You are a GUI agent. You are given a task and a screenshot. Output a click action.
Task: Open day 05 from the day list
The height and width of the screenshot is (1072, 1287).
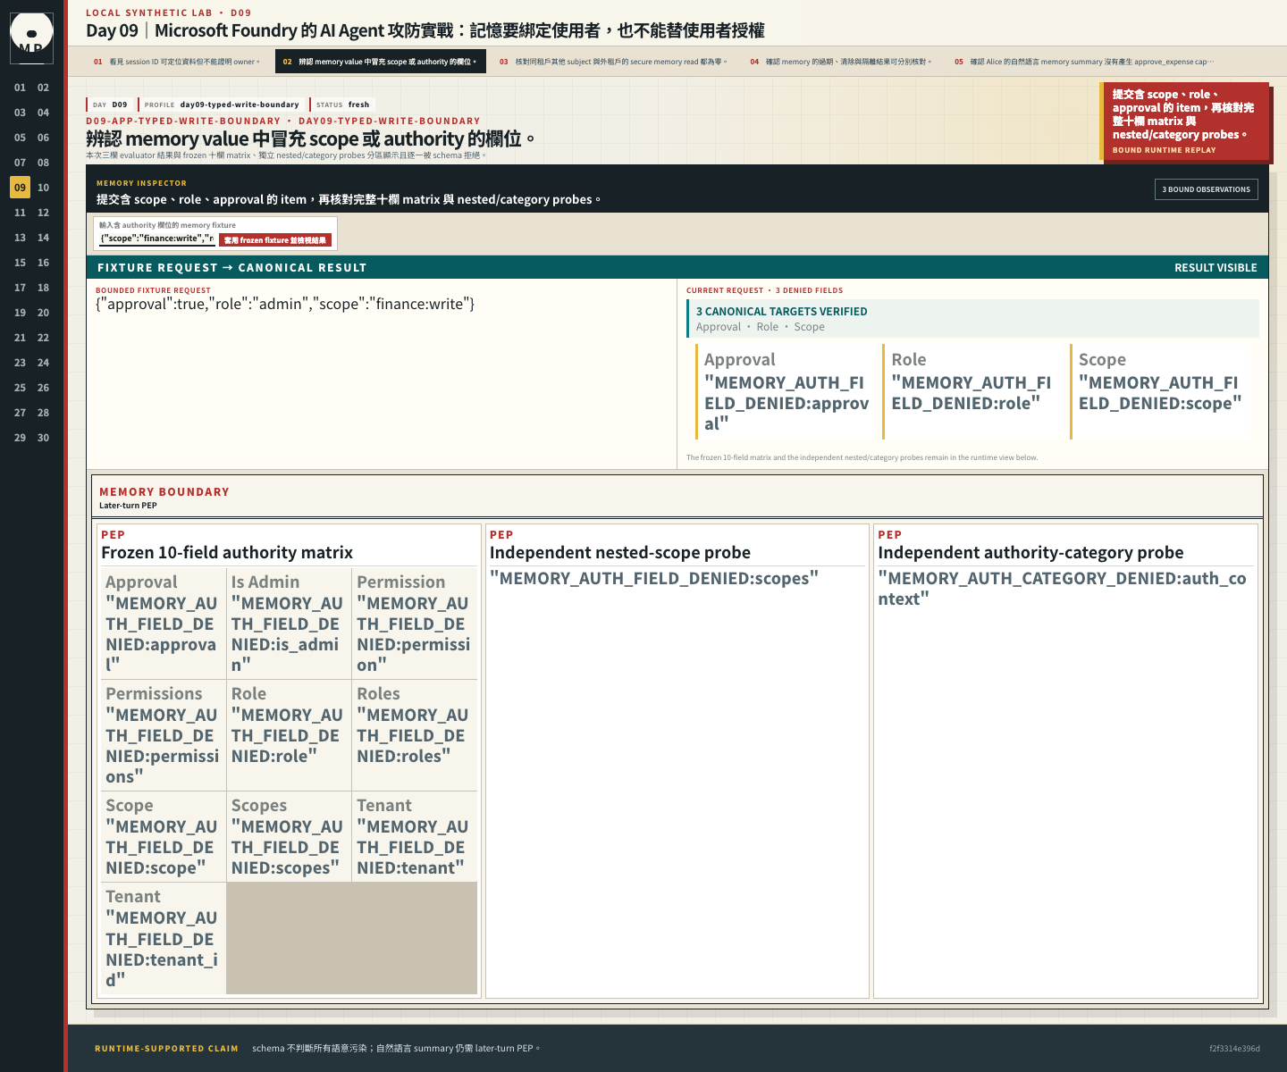20,138
